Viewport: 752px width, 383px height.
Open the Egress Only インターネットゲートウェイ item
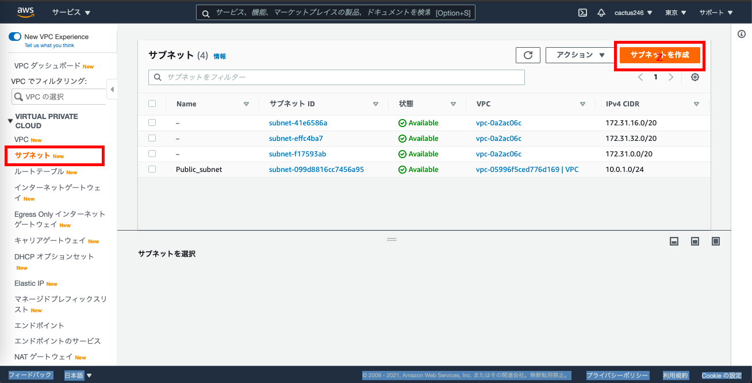[x=60, y=219]
